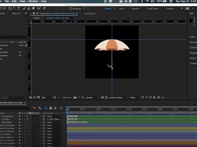Click the search help magnifier icon
The height and width of the screenshot is (147, 197).
[x=193, y=9]
